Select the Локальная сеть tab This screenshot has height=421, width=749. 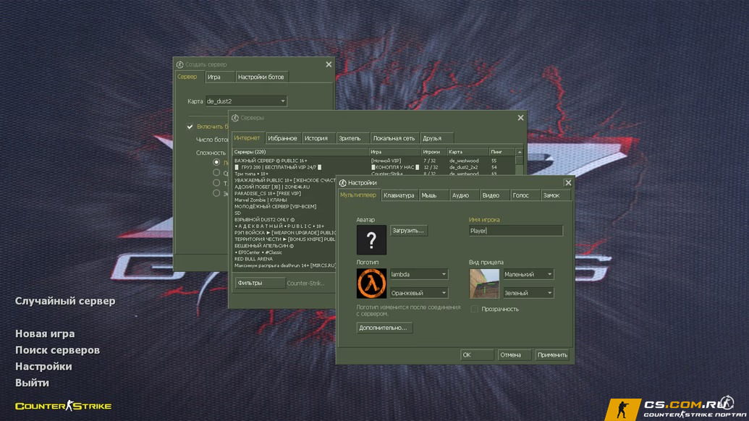[x=394, y=138]
